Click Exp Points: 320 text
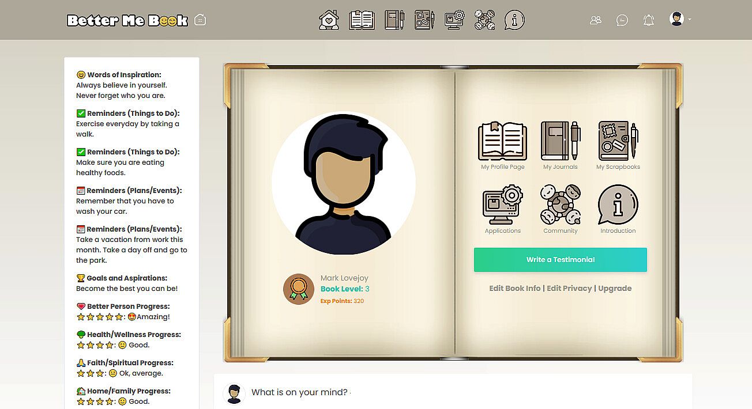Viewport: 752px width, 409px height. [342, 301]
